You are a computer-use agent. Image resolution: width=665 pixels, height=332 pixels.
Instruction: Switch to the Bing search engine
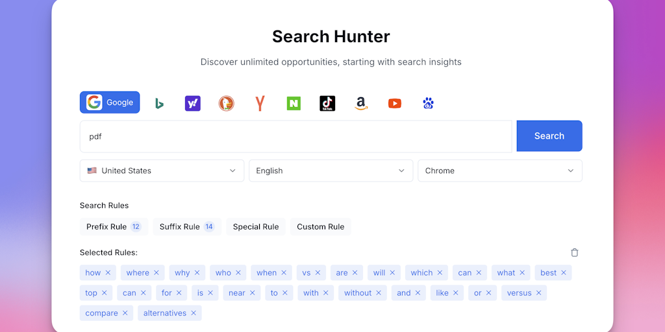(159, 103)
